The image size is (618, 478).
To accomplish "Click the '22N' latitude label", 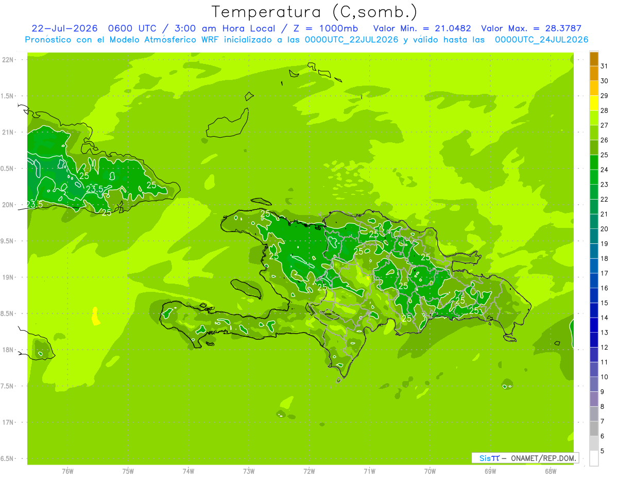I will (x=8, y=60).
